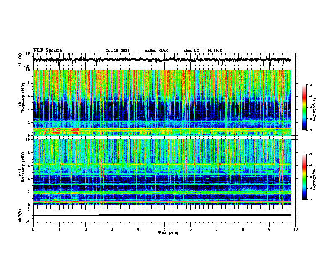Viewport: 333px width, 257px height.
Task: Click the ch.2 spectrogram color scale bar
Action: [x=304, y=177]
